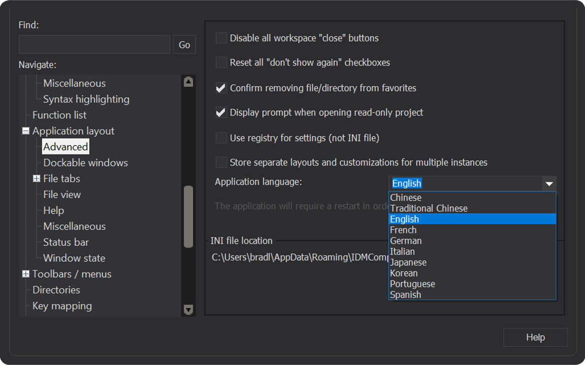Image resolution: width=585 pixels, height=365 pixels.
Task: Expand the File tabs tree node
Action: pyautogui.click(x=37, y=178)
